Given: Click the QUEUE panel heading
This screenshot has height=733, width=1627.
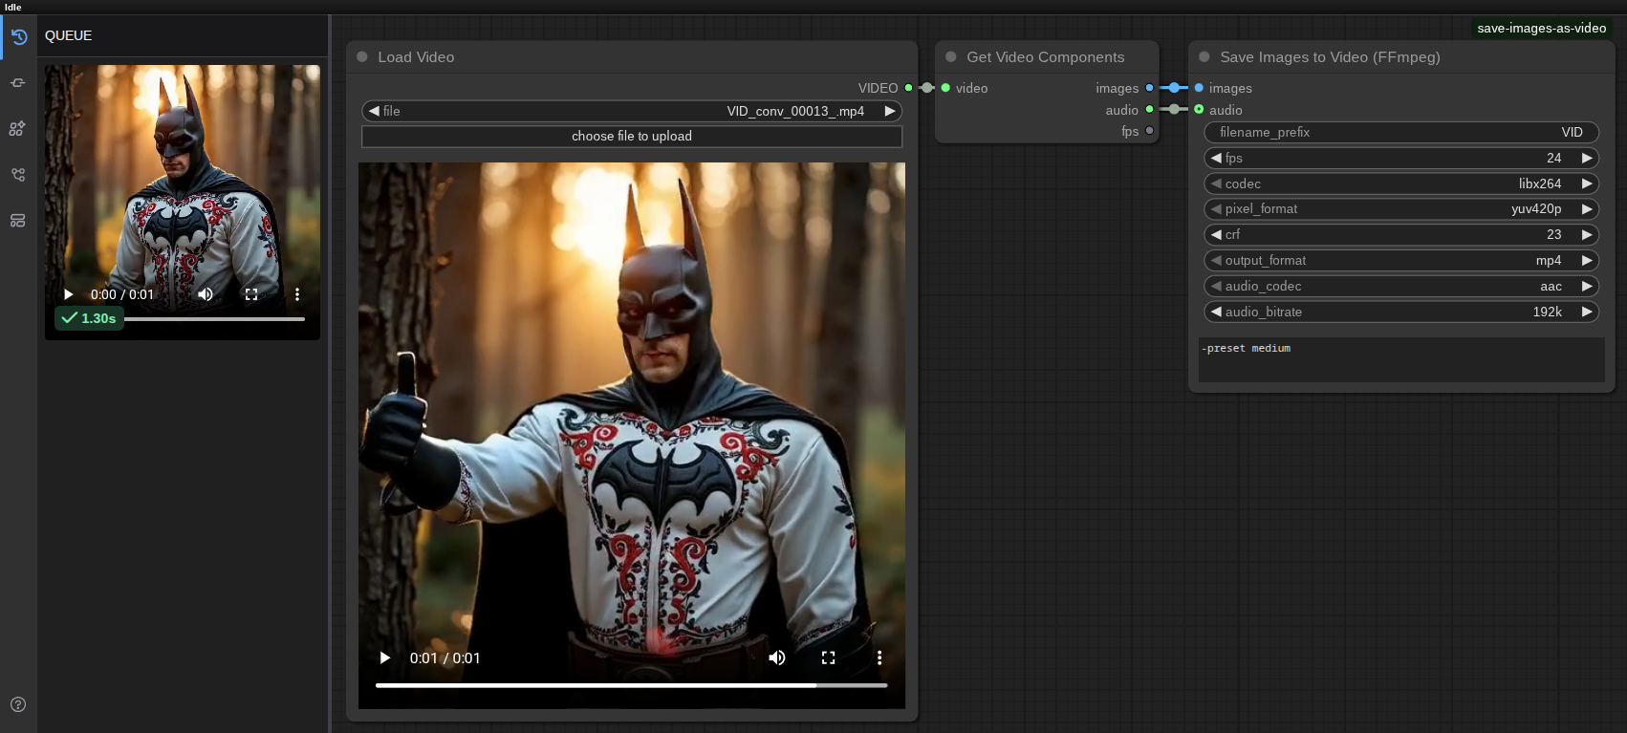Looking at the screenshot, I should pyautogui.click(x=69, y=35).
